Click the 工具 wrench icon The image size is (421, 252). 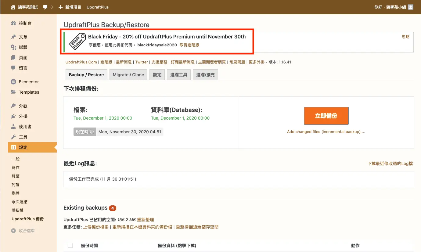[13, 137]
